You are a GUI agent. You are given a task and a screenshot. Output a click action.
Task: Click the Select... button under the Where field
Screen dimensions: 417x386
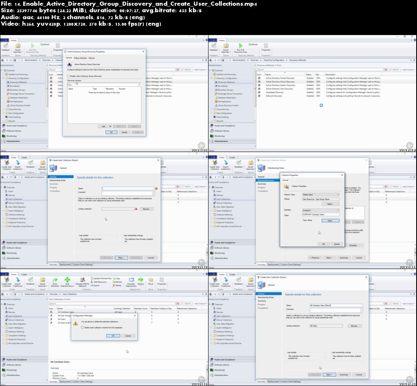331,204
